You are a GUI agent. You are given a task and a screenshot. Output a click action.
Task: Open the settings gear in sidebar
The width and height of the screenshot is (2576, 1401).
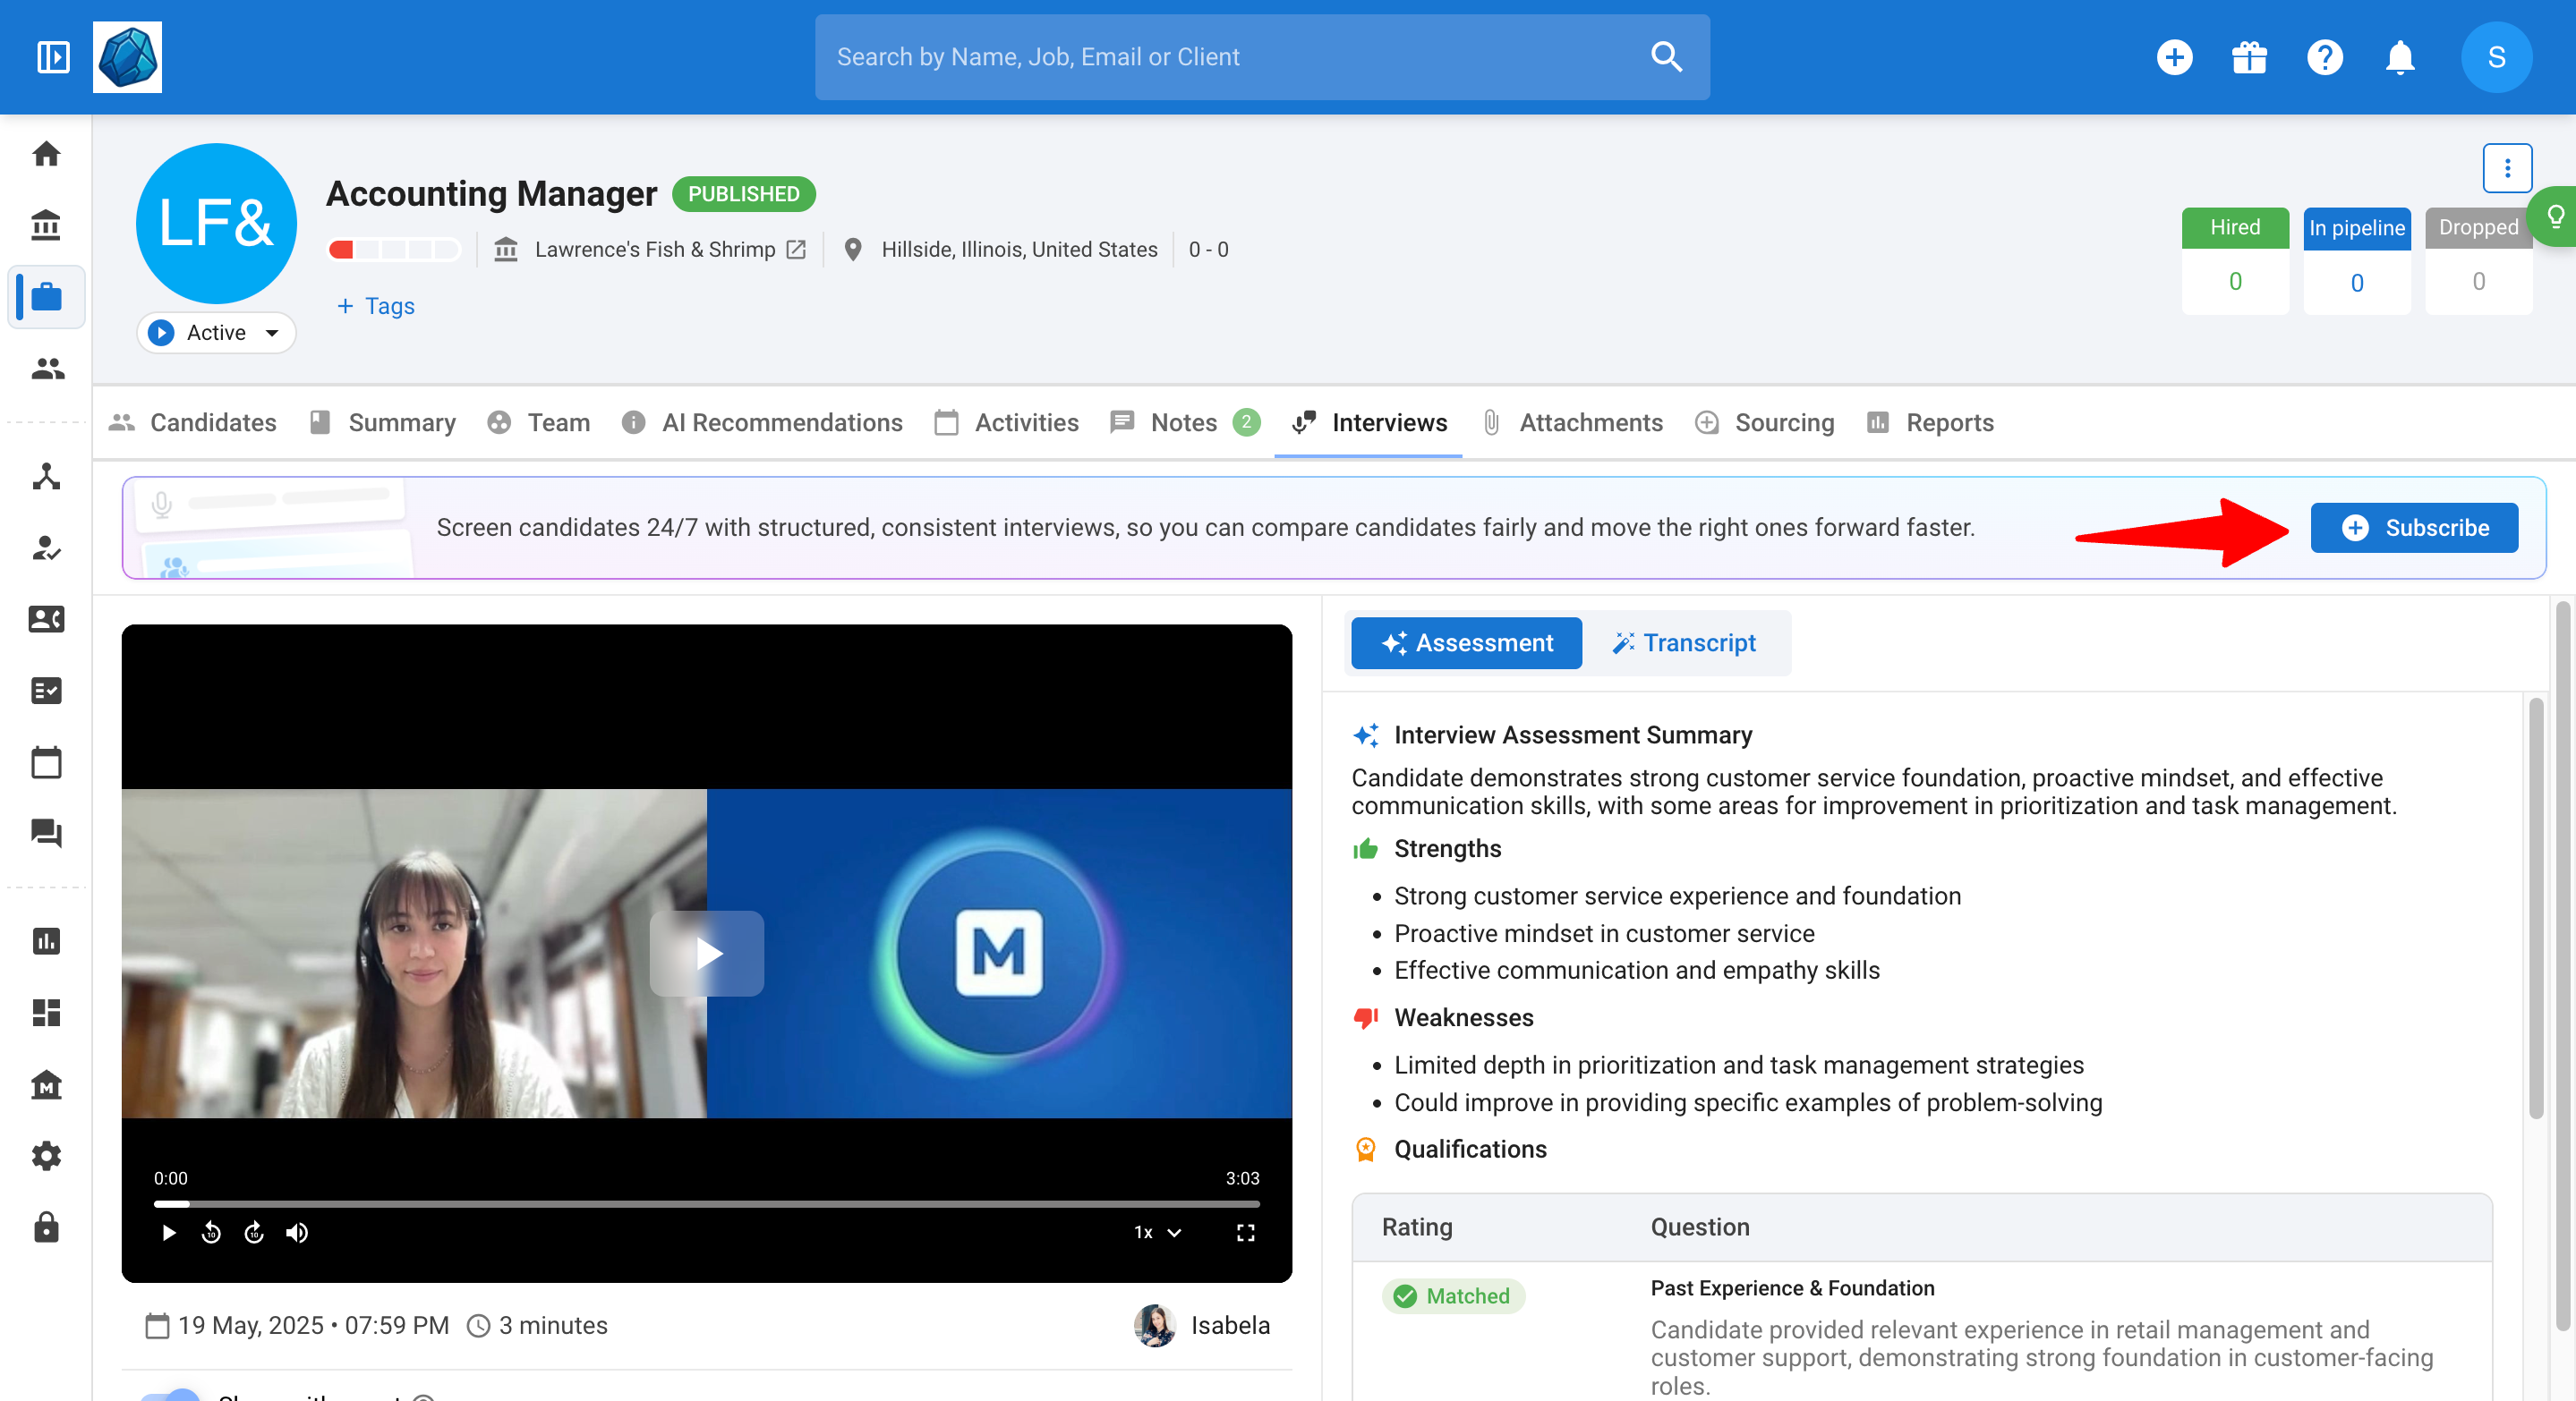[46, 1156]
